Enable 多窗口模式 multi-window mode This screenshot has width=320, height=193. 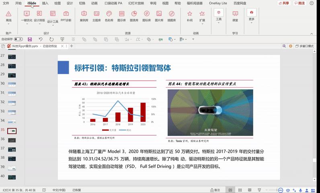click(x=304, y=46)
